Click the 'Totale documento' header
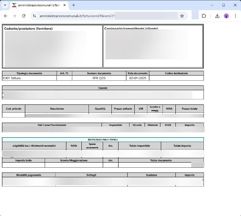The image size is (241, 216). pyautogui.click(x=161, y=161)
